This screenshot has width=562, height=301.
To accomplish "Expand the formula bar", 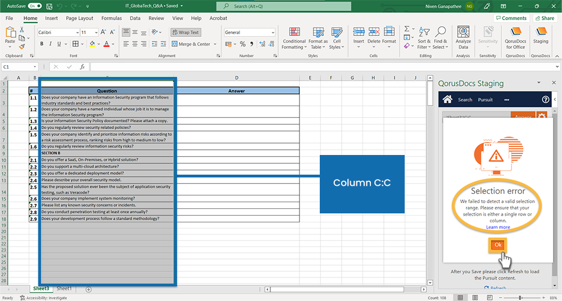I will point(557,67).
